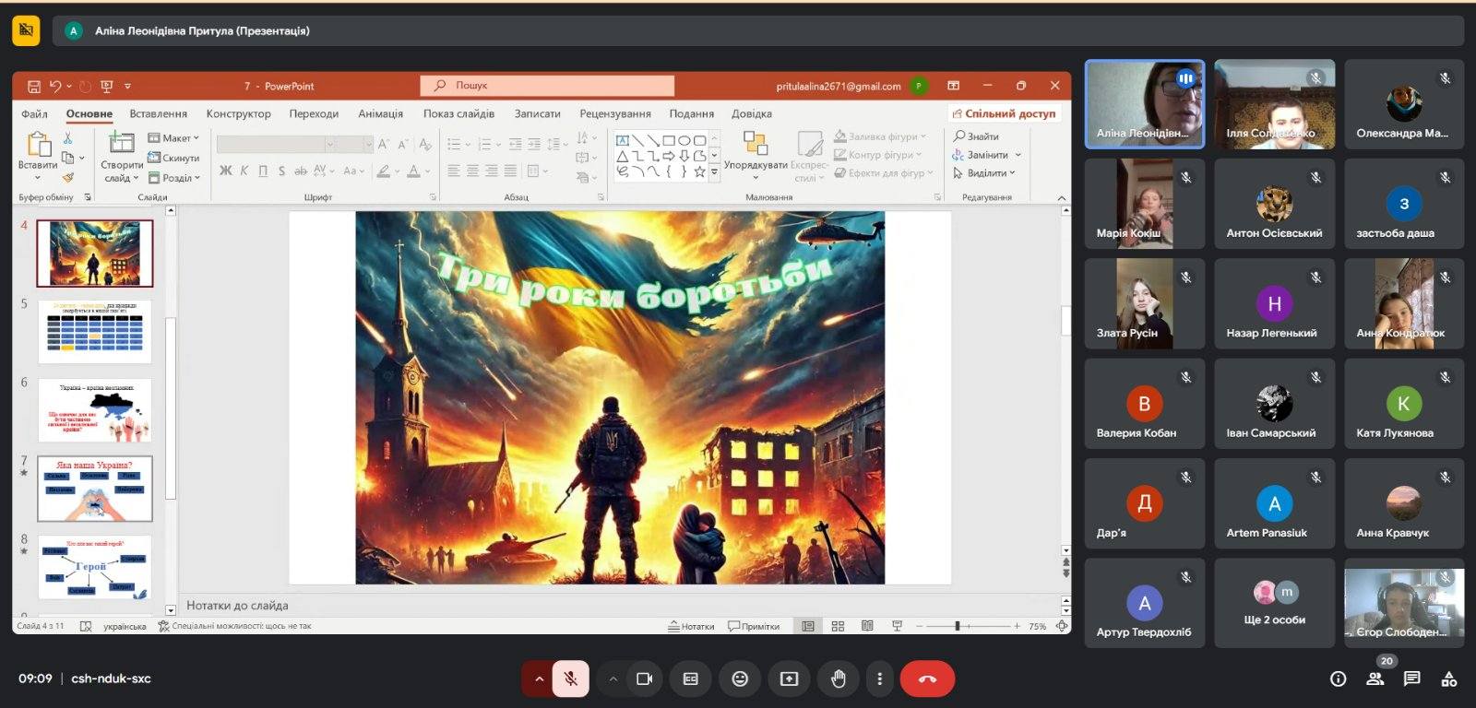Turn on camera in Meet controls
Screen dimensions: 1476x708
point(644,679)
